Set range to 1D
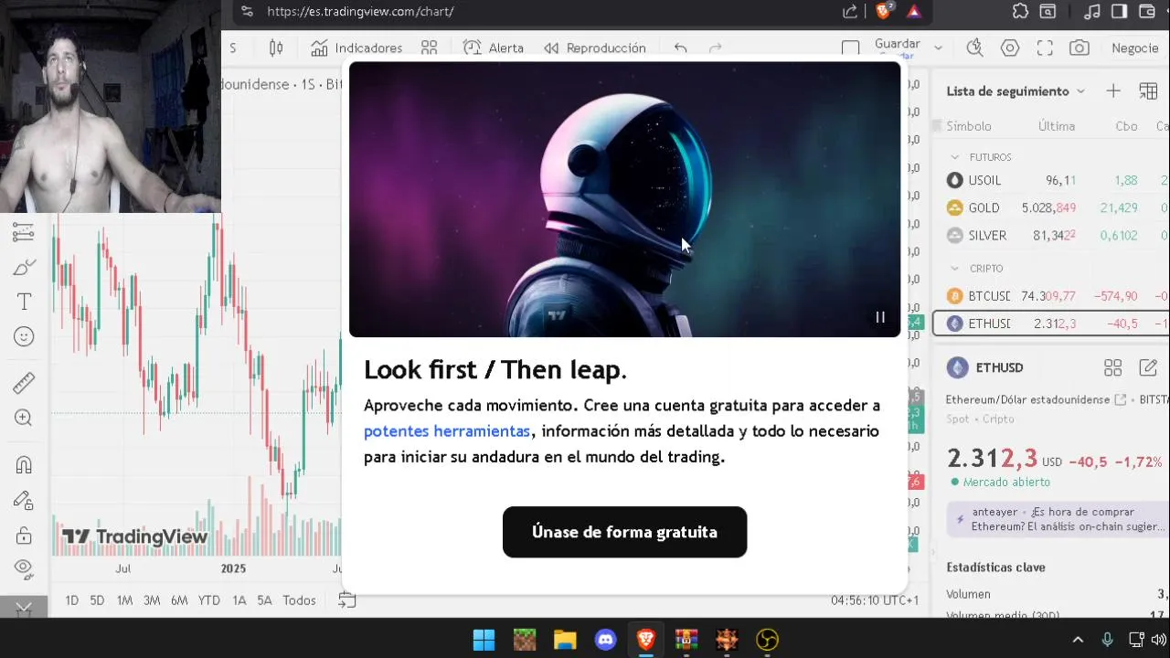Image resolution: width=1170 pixels, height=658 pixels. pos(71,600)
